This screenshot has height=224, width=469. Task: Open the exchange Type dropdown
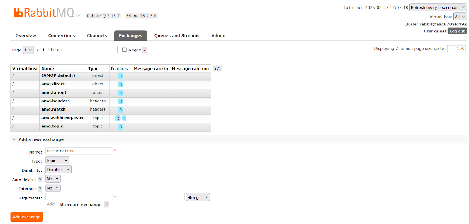click(x=57, y=161)
